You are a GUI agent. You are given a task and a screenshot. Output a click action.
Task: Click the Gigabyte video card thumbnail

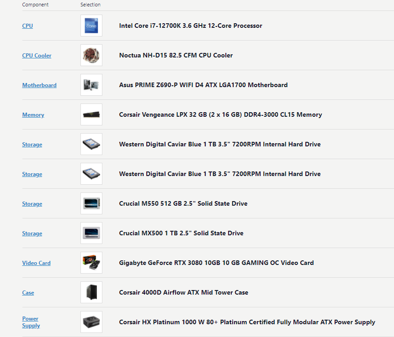pyautogui.click(x=91, y=263)
